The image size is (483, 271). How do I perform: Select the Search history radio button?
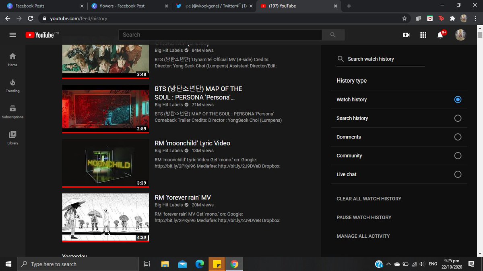(458, 118)
